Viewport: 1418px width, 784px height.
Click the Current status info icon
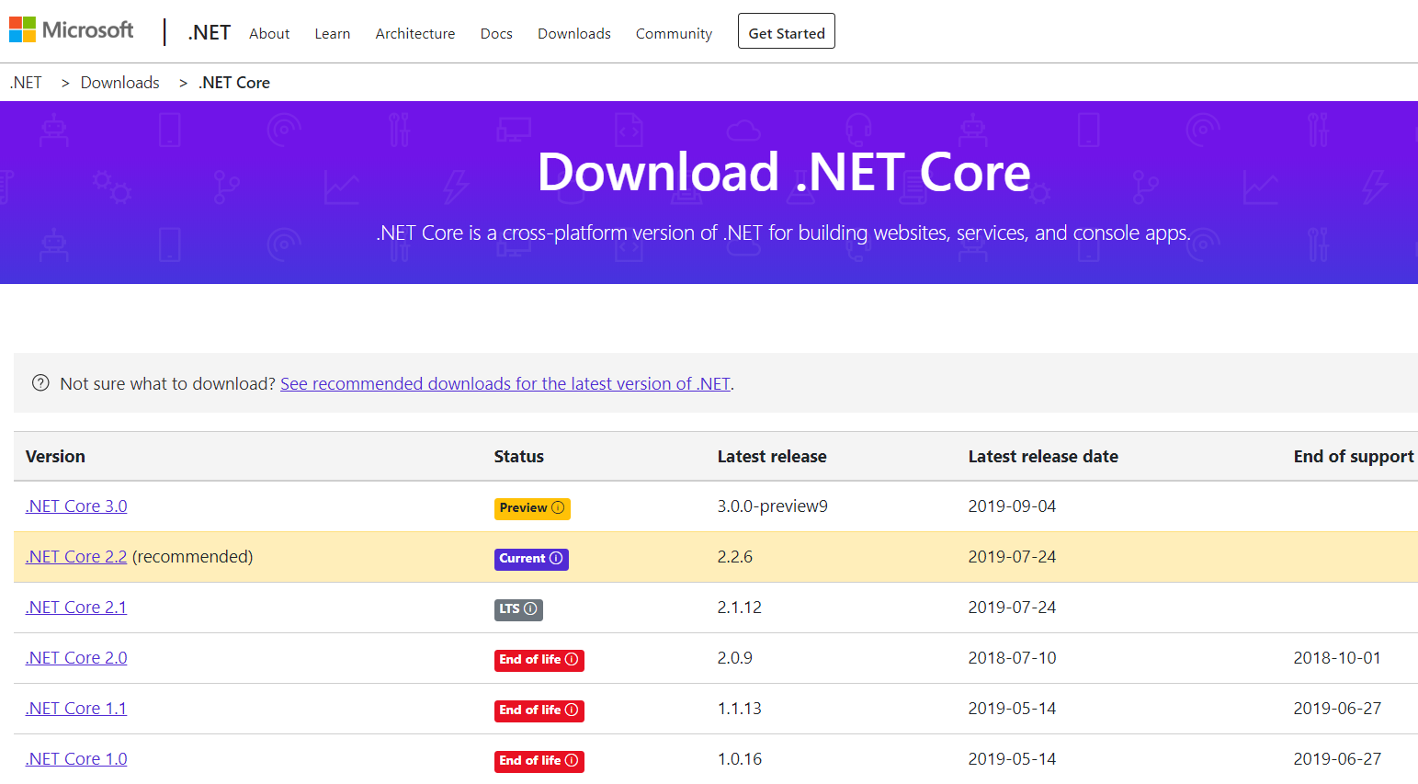pos(556,559)
